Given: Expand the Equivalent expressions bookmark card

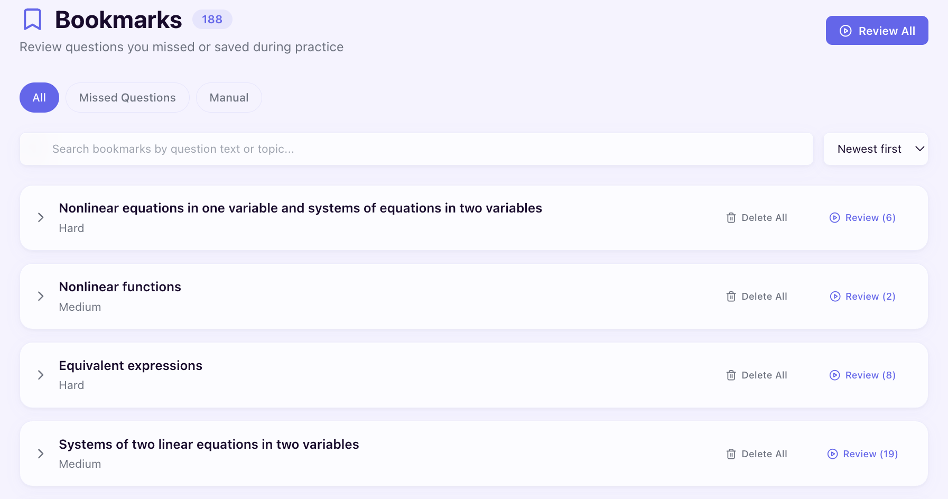Looking at the screenshot, I should 41,375.
